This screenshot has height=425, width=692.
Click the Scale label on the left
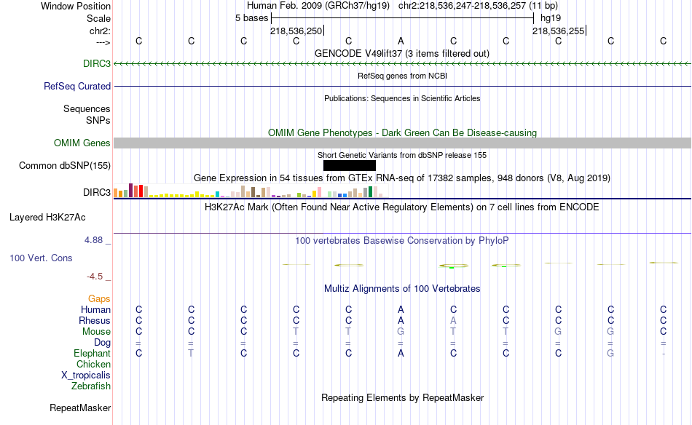tap(98, 18)
